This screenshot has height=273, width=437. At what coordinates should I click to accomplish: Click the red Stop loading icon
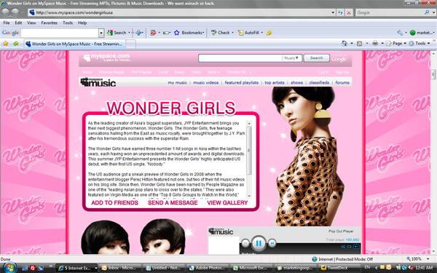349,12
